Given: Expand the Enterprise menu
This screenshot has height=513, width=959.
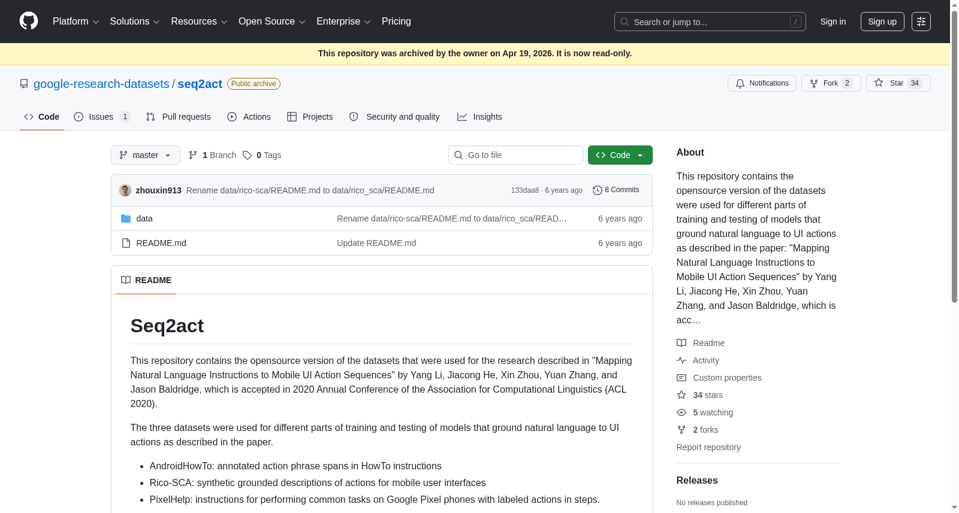Looking at the screenshot, I should pos(343,22).
